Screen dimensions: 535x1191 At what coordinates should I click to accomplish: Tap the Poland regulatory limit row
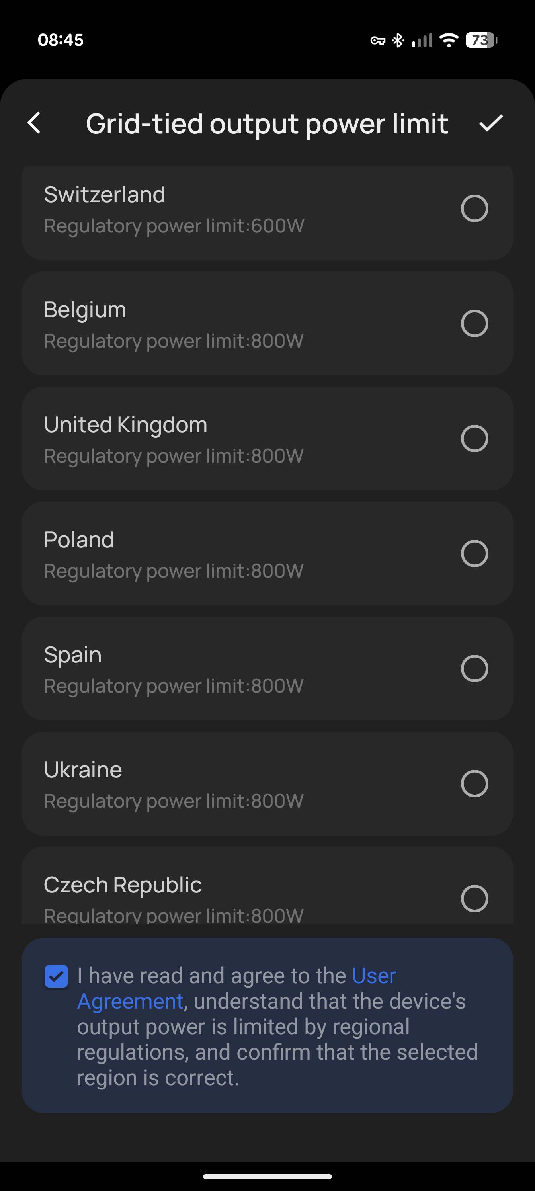coord(231,554)
